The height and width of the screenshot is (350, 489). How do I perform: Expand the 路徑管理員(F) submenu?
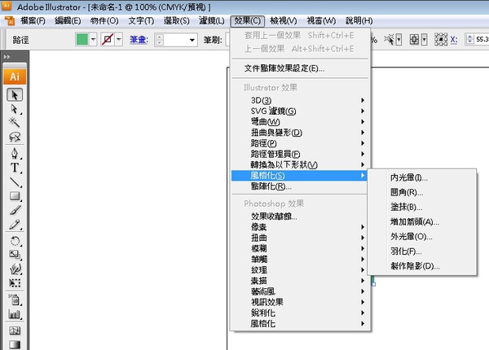300,154
